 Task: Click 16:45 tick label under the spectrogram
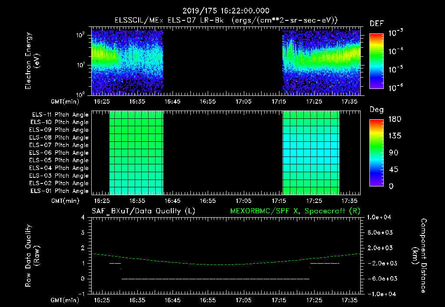pyautogui.click(x=173, y=101)
